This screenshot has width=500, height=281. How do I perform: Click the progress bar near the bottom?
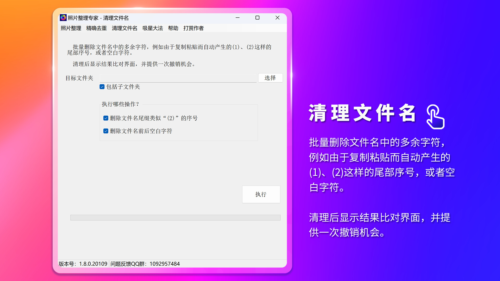[x=175, y=217]
